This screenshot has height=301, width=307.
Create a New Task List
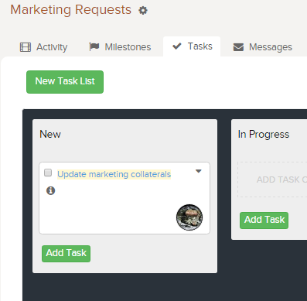click(65, 82)
